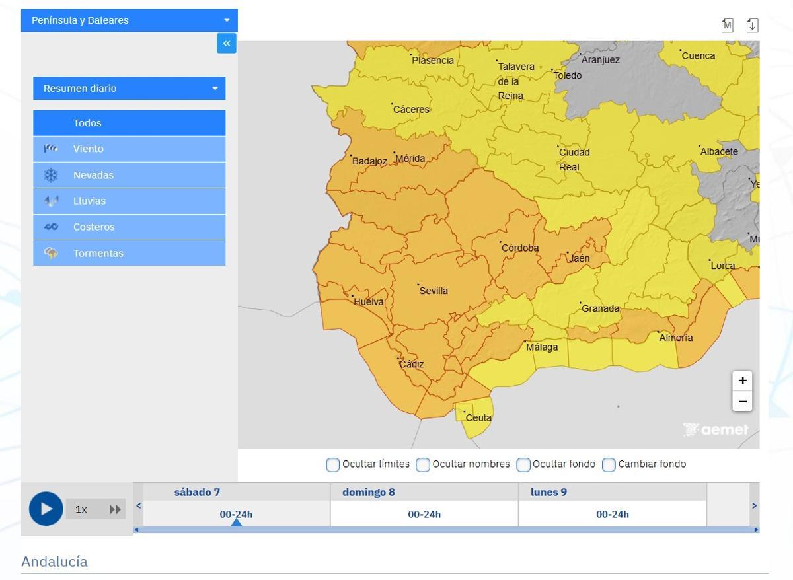Switch to the domingo 8 timeline tab

424,504
